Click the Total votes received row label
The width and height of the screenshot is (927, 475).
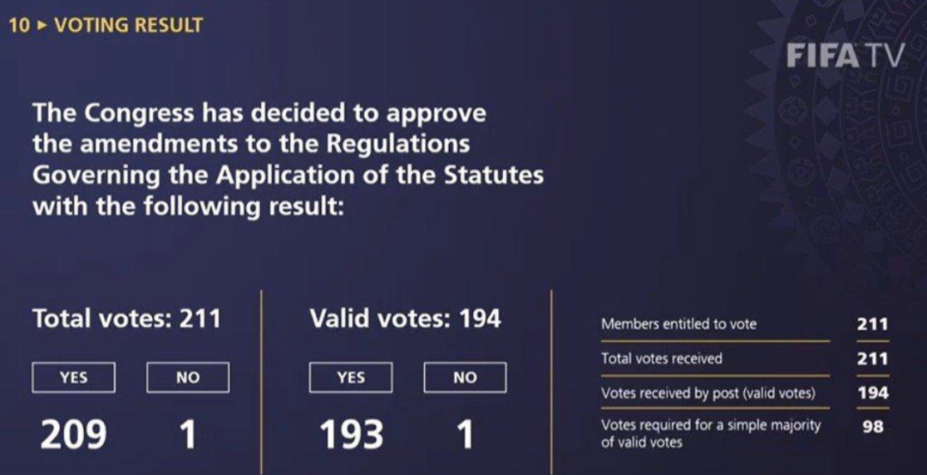[662, 358]
